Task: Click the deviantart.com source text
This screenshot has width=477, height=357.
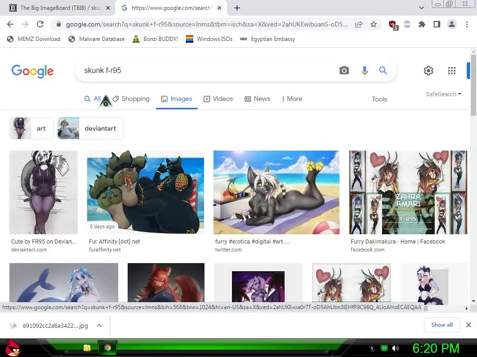Action: pyautogui.click(x=29, y=250)
